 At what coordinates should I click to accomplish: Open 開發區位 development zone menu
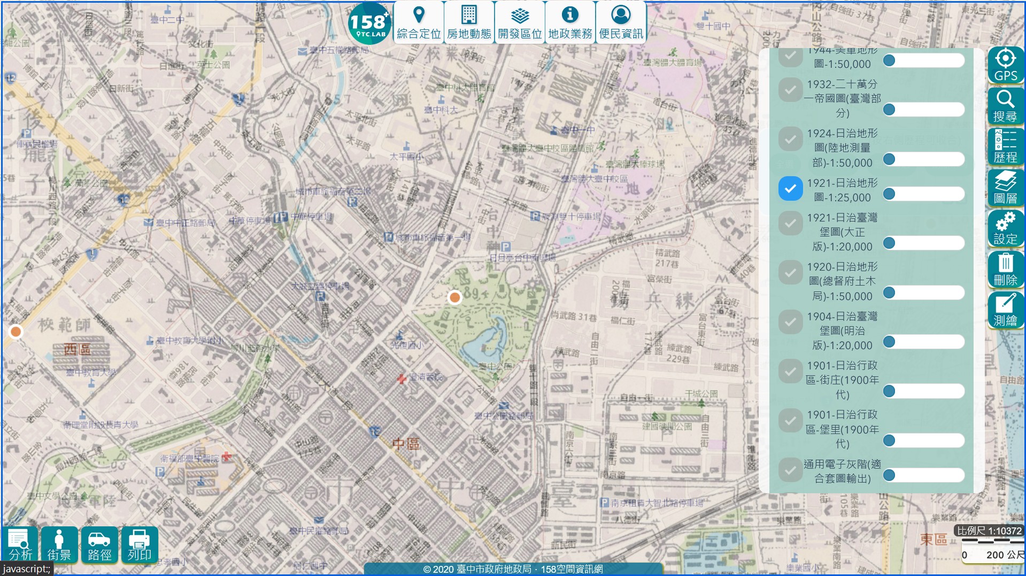[520, 22]
